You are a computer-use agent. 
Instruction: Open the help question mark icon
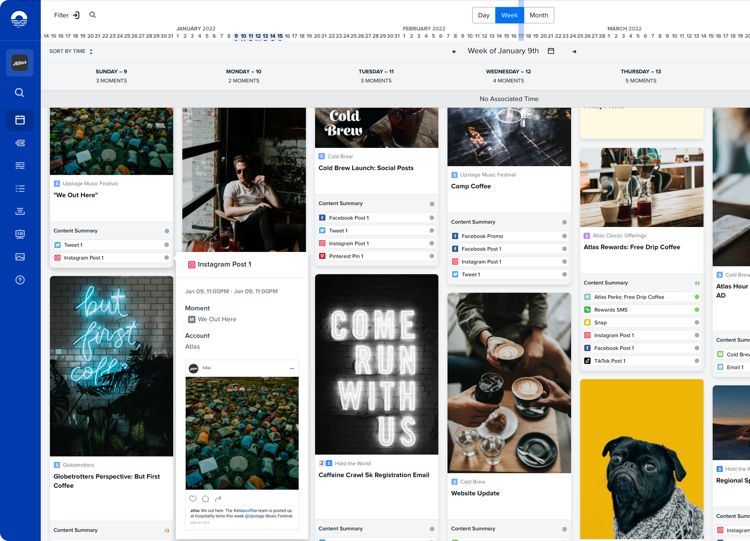point(20,280)
